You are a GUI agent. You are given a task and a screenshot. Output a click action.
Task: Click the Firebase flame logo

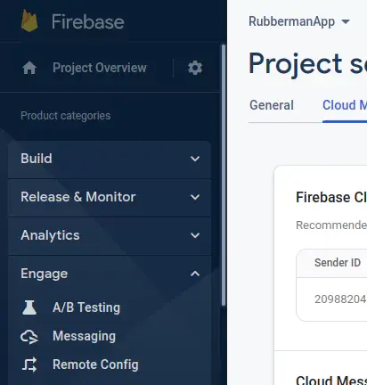pos(29,20)
